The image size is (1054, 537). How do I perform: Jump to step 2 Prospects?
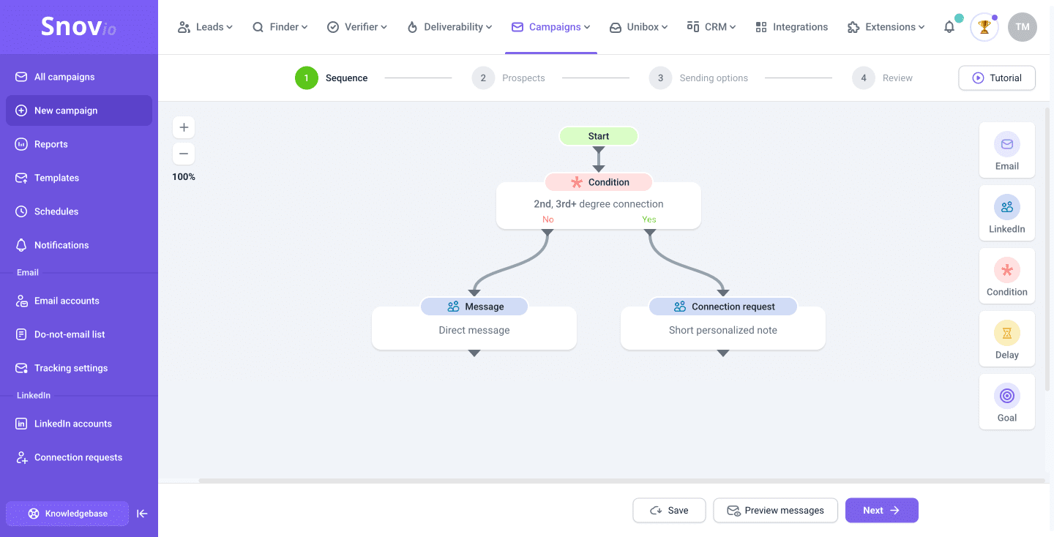coord(509,78)
